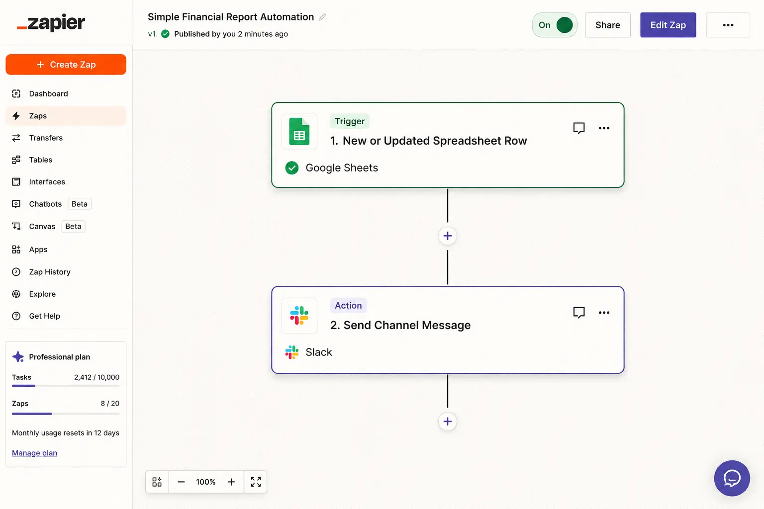Click the Edit Zap button

668,25
